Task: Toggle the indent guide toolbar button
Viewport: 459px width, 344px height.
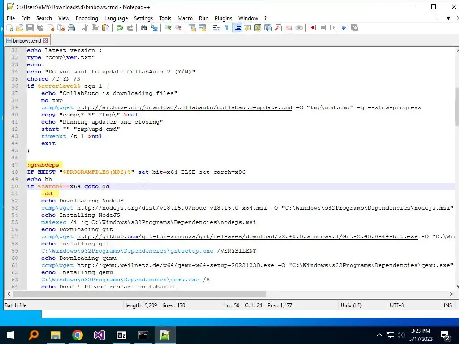Action: [238, 28]
